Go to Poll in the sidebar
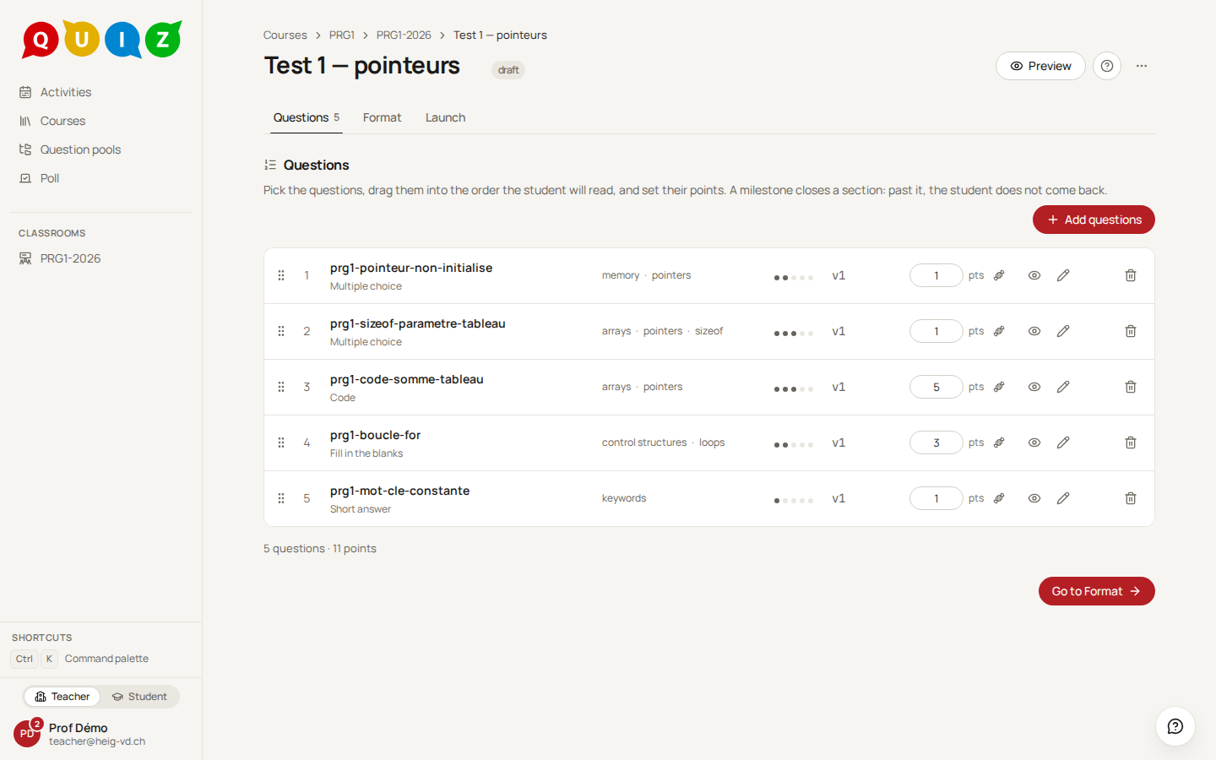Image resolution: width=1216 pixels, height=760 pixels. tap(100, 178)
